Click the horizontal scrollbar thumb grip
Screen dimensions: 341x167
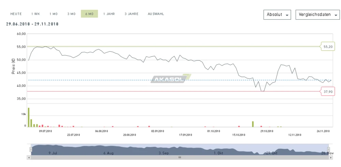[x=180, y=157]
